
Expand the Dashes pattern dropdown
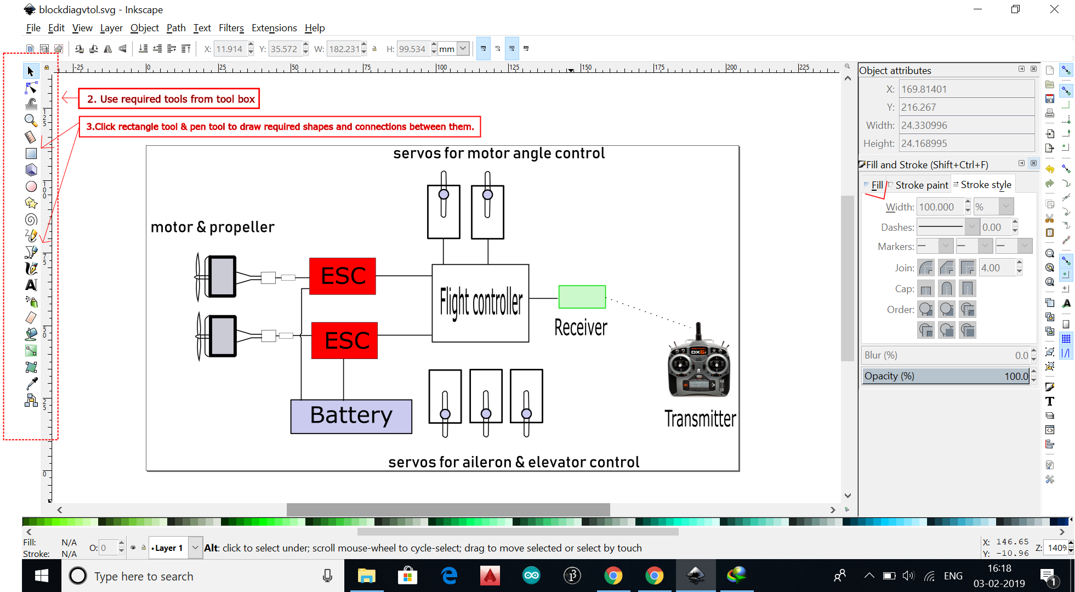971,226
